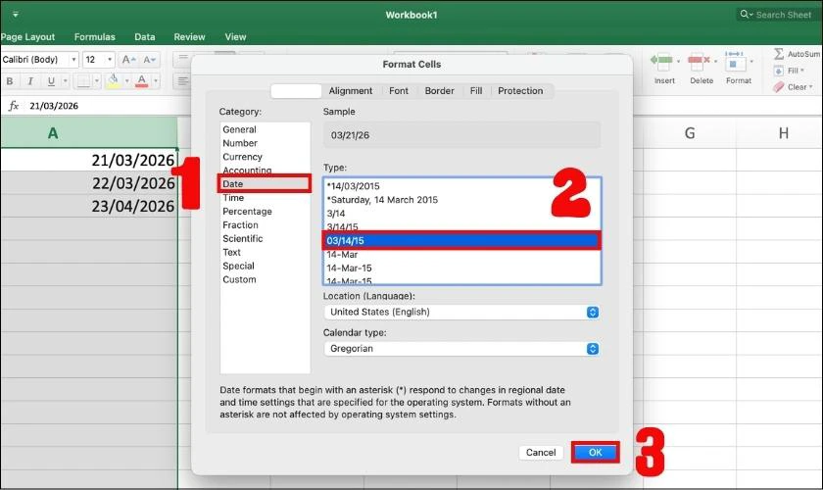Viewport: 823px width, 490px height.
Task: Open the Calibri (Body) font dropdown
Action: (x=39, y=60)
